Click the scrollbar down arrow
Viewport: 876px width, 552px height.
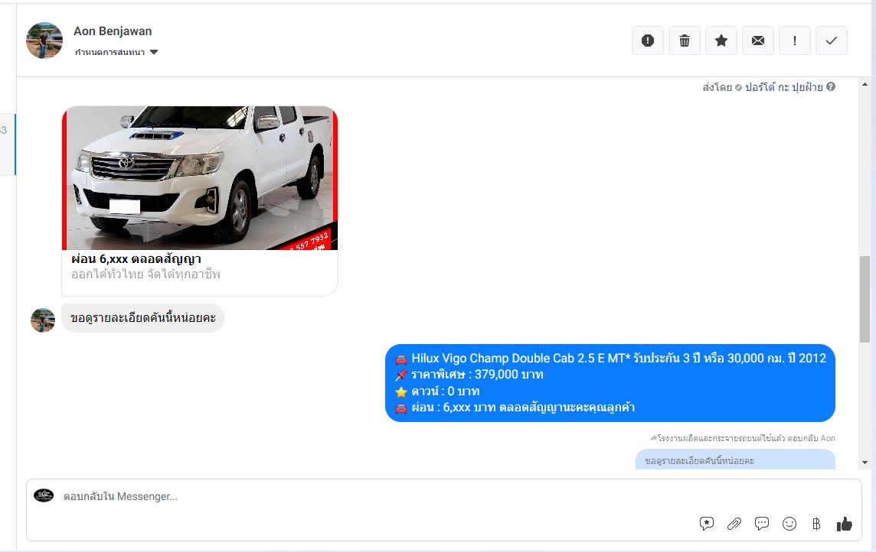pyautogui.click(x=865, y=463)
